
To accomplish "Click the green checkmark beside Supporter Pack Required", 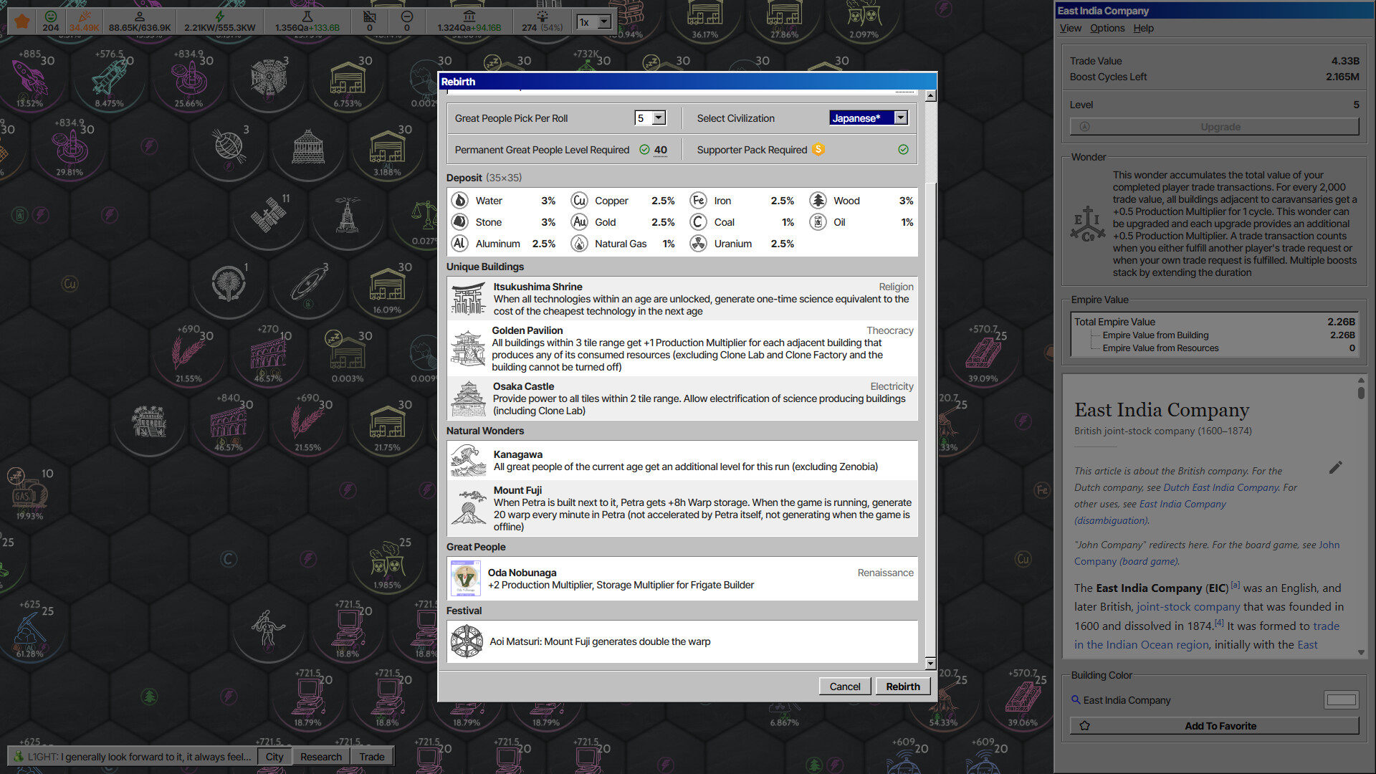I will [902, 149].
